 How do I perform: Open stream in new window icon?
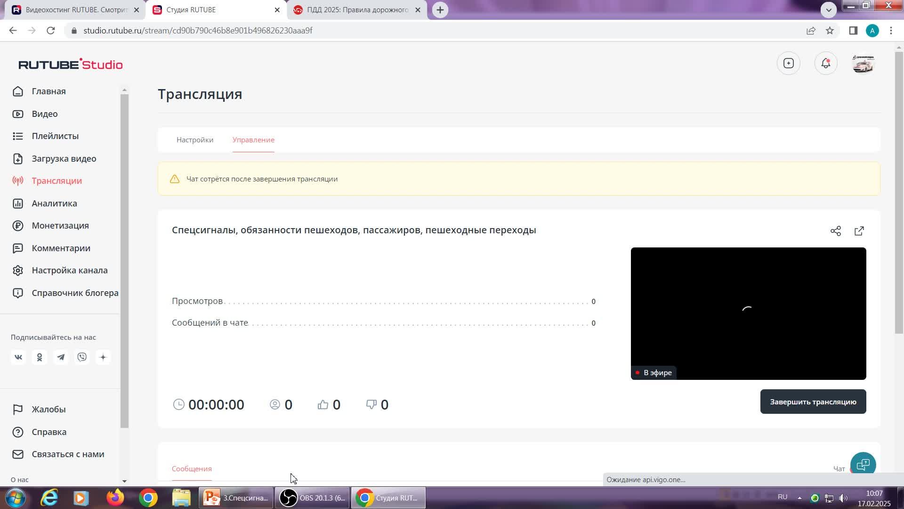point(859,231)
